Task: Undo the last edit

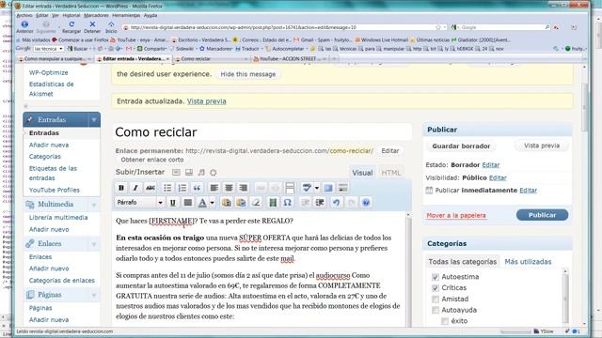Action: click(x=337, y=203)
